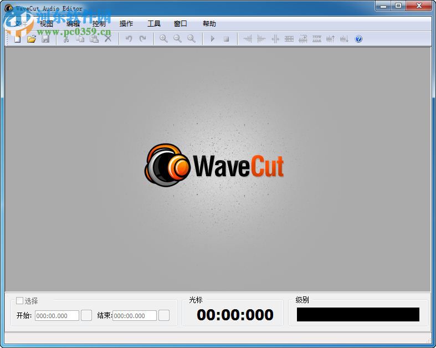
Task: Stop playback with the stop icon
Action: click(227, 39)
